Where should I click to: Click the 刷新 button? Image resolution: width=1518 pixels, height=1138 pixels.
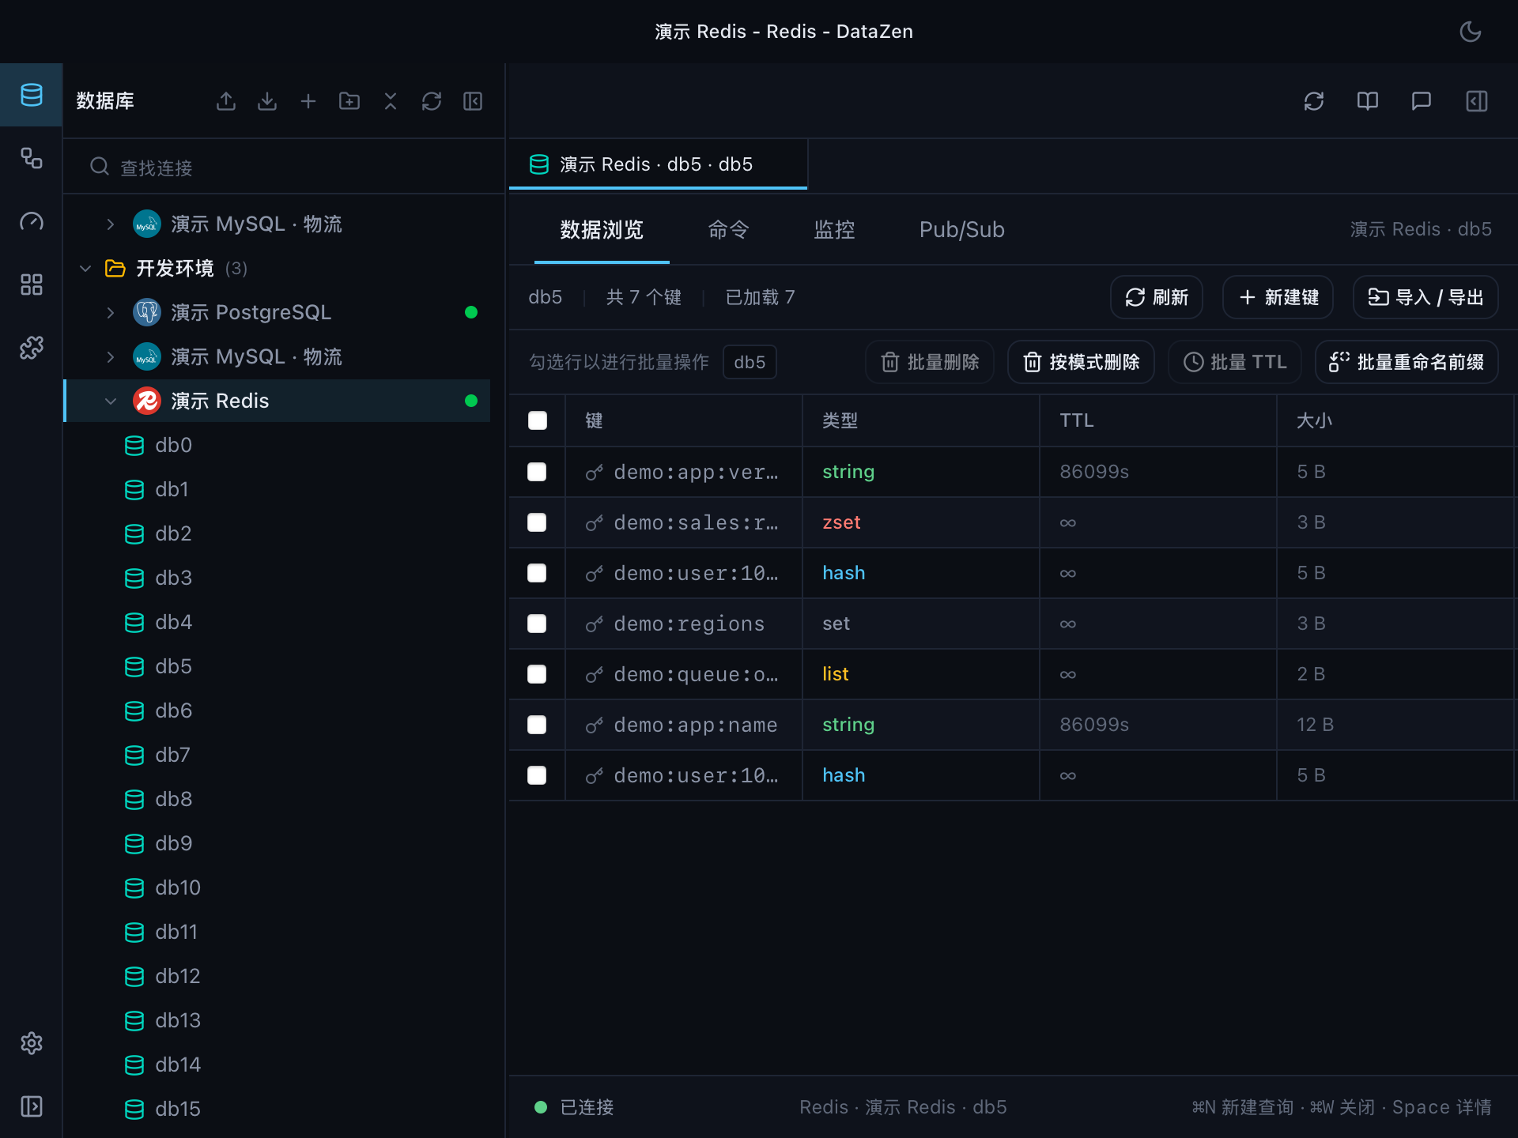(x=1157, y=297)
